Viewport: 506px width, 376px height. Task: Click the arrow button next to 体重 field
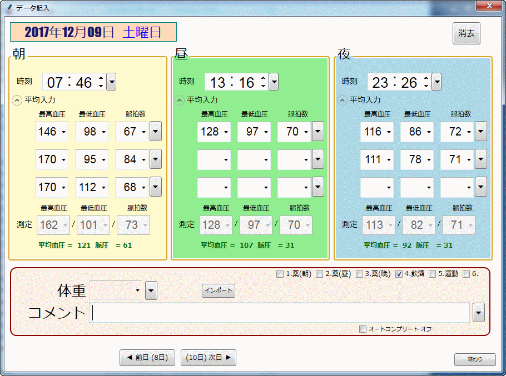151,290
